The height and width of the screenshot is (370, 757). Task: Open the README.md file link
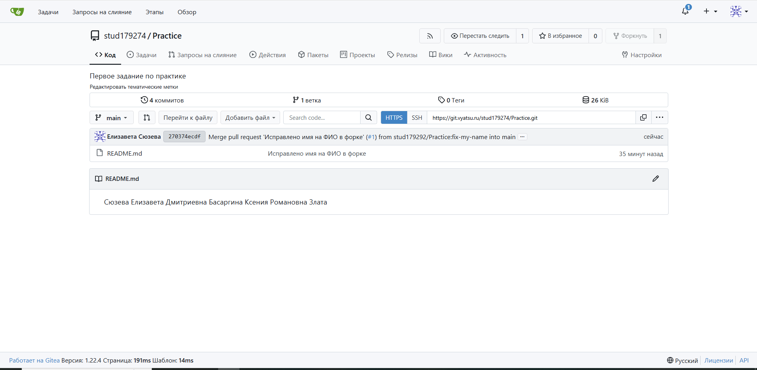[x=124, y=153]
